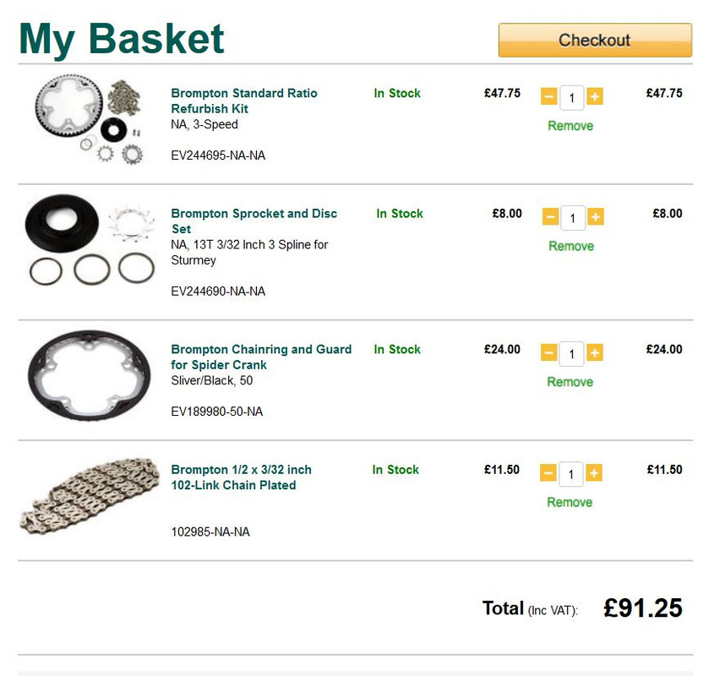Remove the Standard Ratio Refurbish Kit

pos(570,126)
